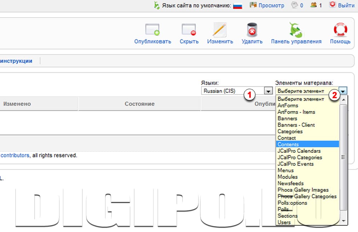
Task: Choose Phoca Gallery Images from the list
Action: [x=303, y=190]
